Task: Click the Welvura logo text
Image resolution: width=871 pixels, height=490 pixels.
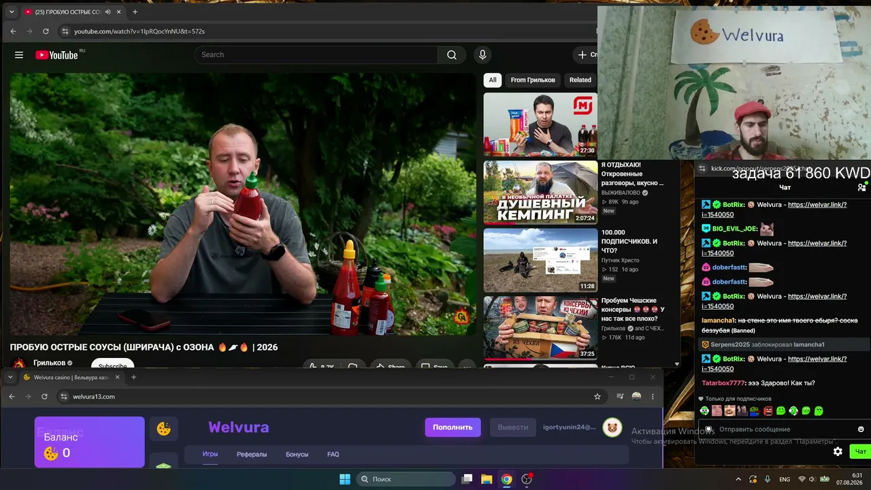Action: coord(238,427)
